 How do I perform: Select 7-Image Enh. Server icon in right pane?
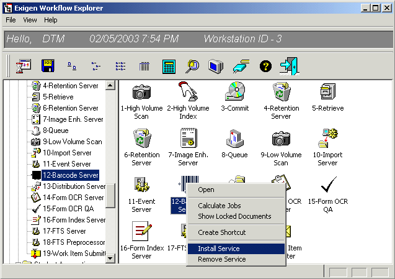tap(189, 138)
